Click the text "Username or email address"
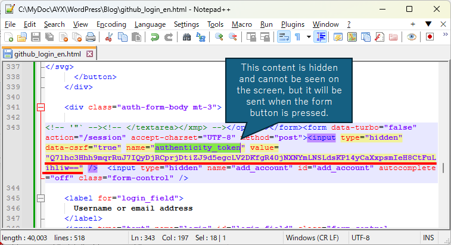This screenshot has height=245, width=451. click(133, 208)
